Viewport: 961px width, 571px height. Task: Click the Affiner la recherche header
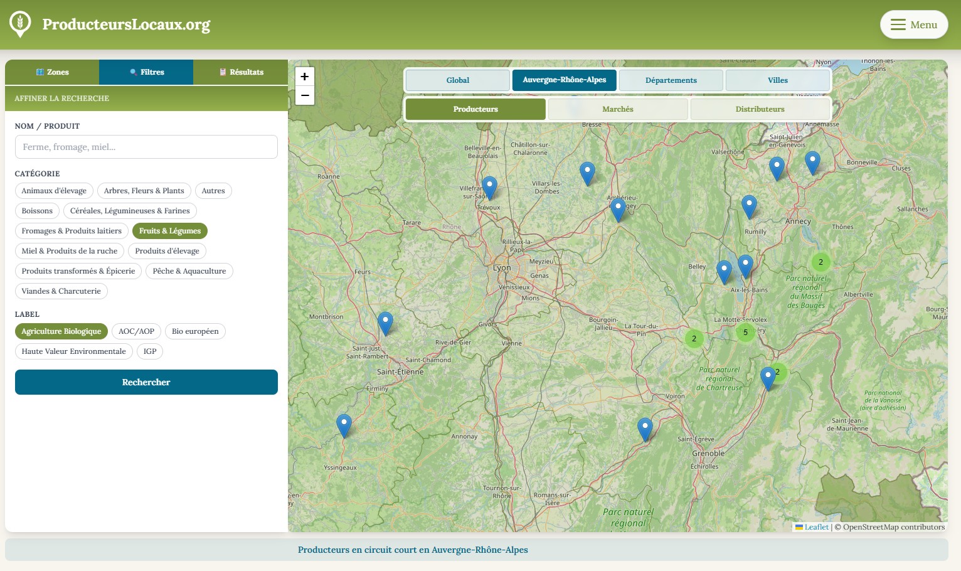click(x=146, y=99)
